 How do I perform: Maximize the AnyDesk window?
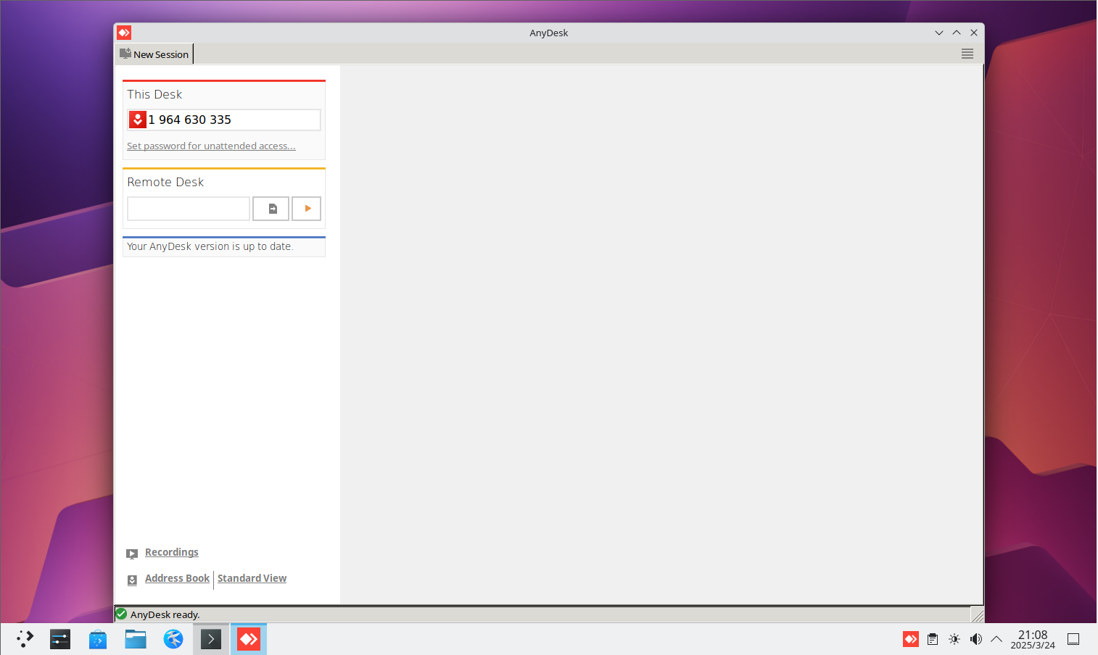[x=957, y=33]
